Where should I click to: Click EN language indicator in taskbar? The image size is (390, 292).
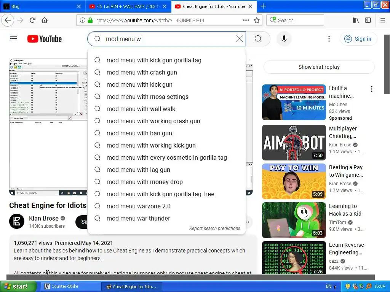coord(329,286)
